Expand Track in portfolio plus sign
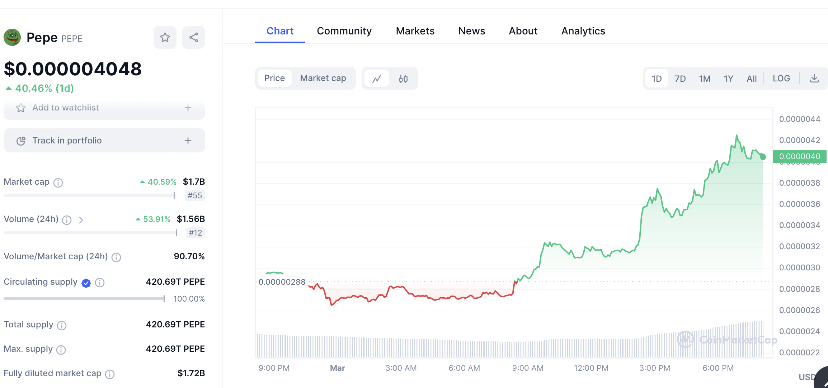 click(188, 141)
